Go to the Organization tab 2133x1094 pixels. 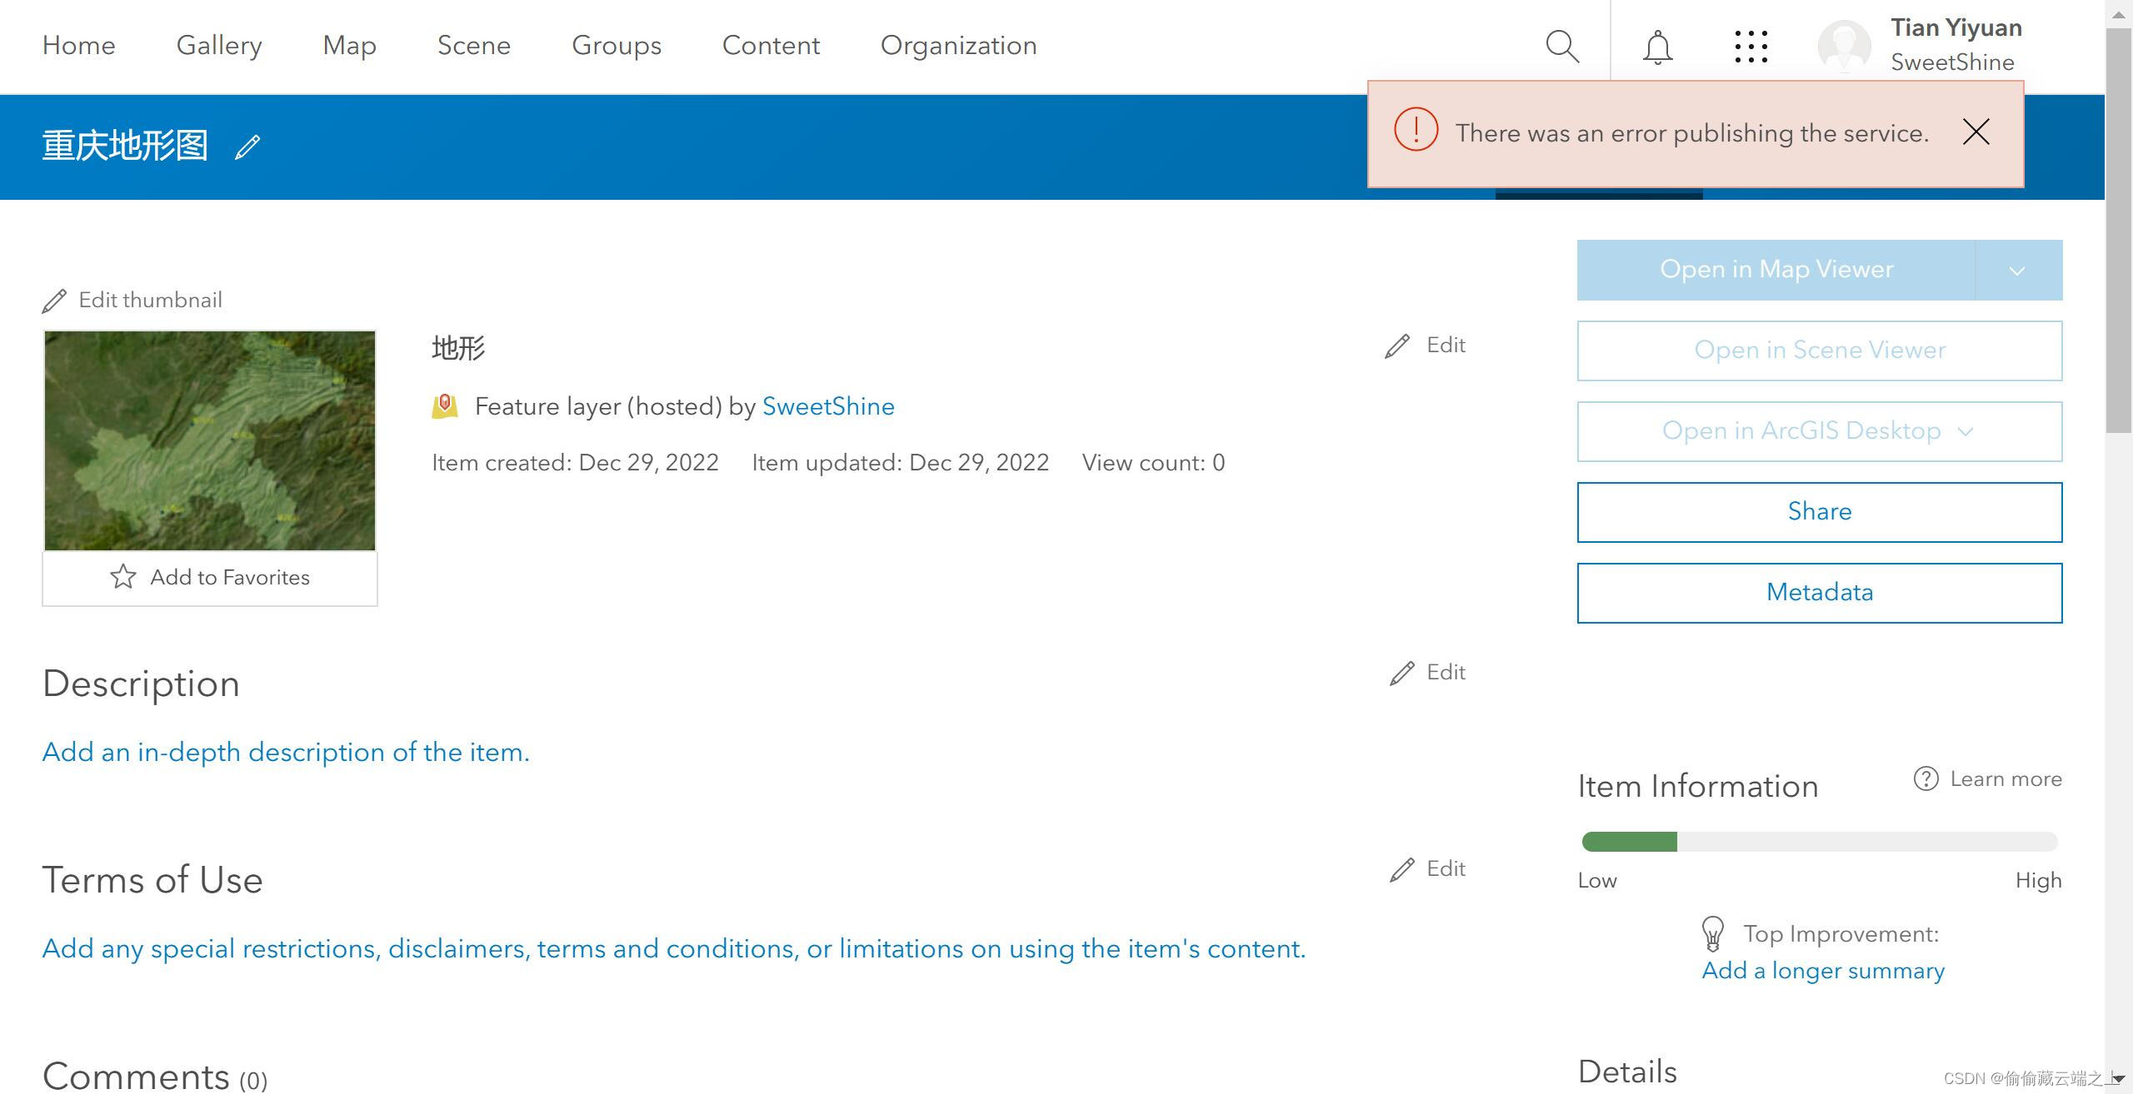[958, 46]
